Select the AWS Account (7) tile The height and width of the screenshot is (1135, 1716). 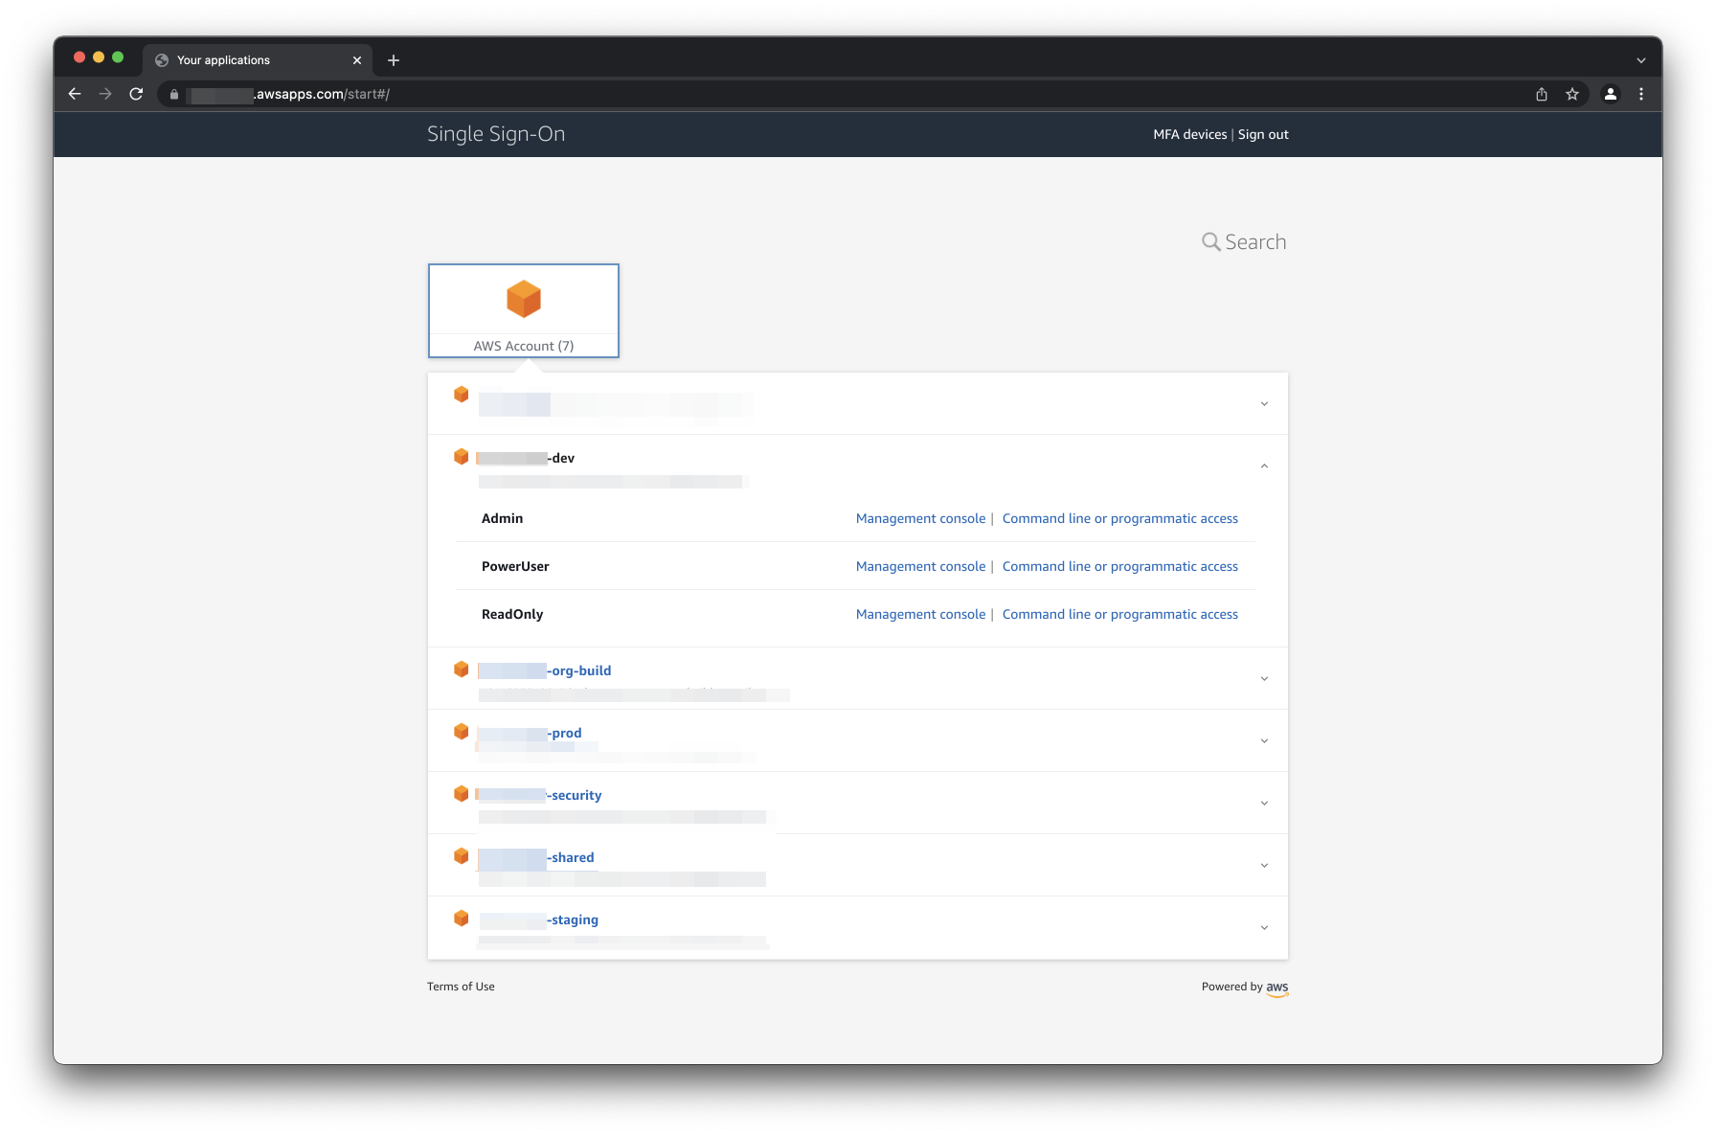coord(524,310)
